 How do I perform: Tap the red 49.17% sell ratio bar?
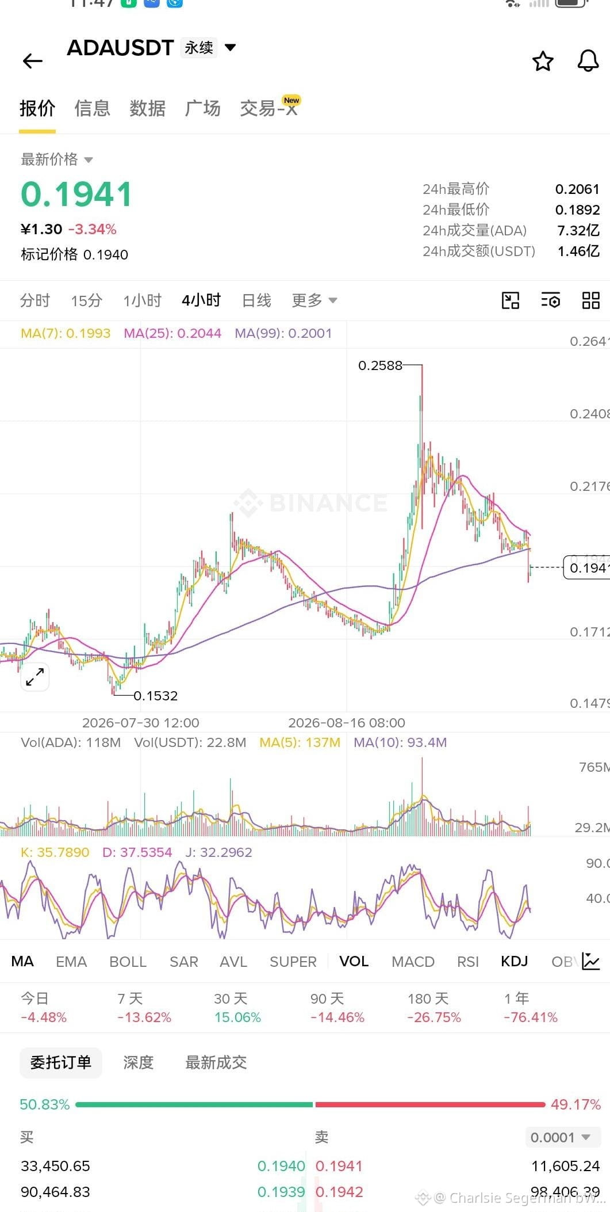(x=430, y=1104)
